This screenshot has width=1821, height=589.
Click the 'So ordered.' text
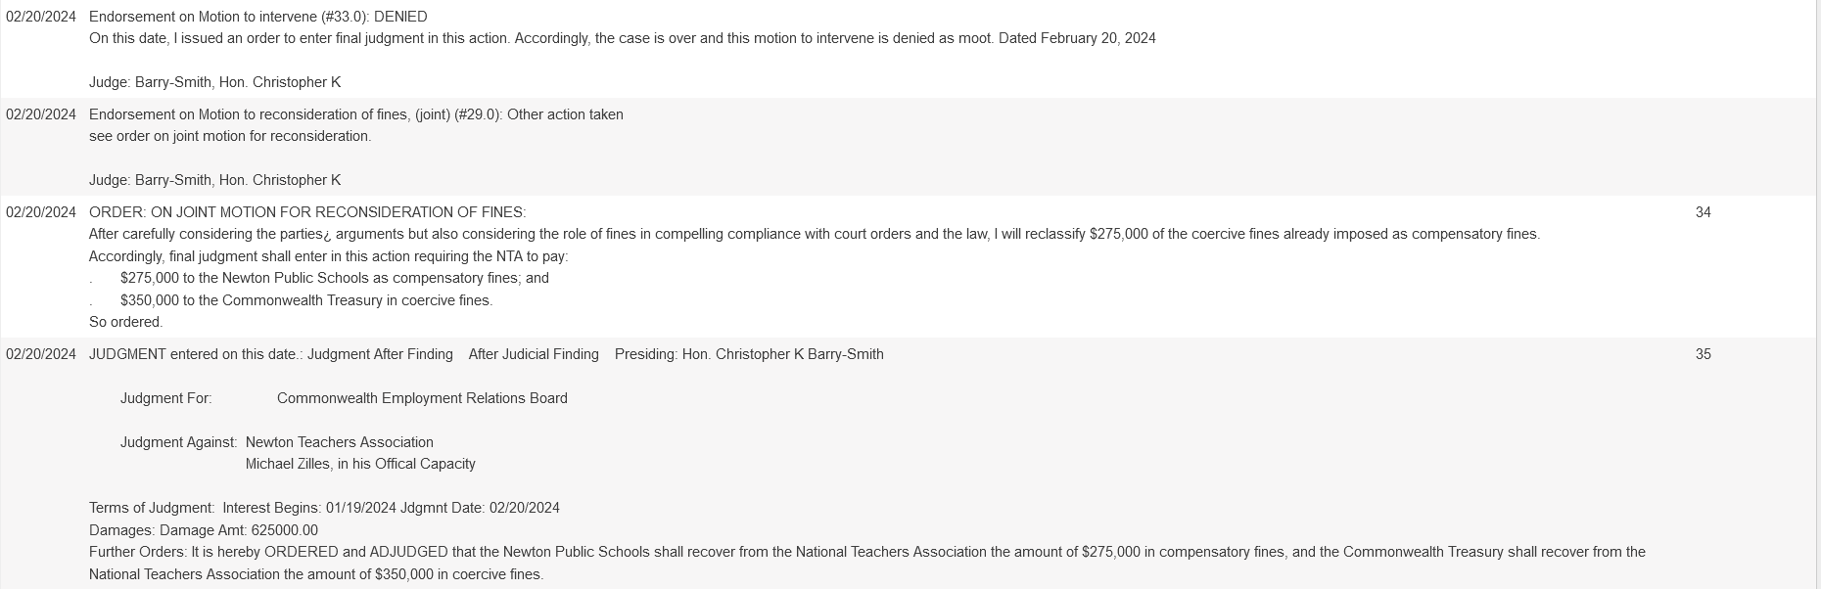126,322
